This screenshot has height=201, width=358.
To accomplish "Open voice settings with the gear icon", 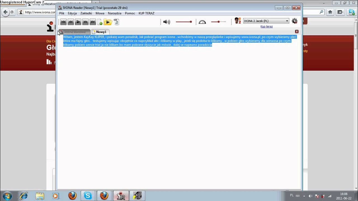I will (295, 21).
